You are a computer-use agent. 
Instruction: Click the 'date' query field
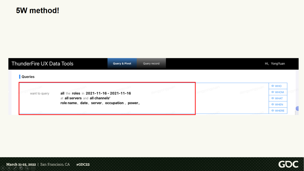[84, 103]
